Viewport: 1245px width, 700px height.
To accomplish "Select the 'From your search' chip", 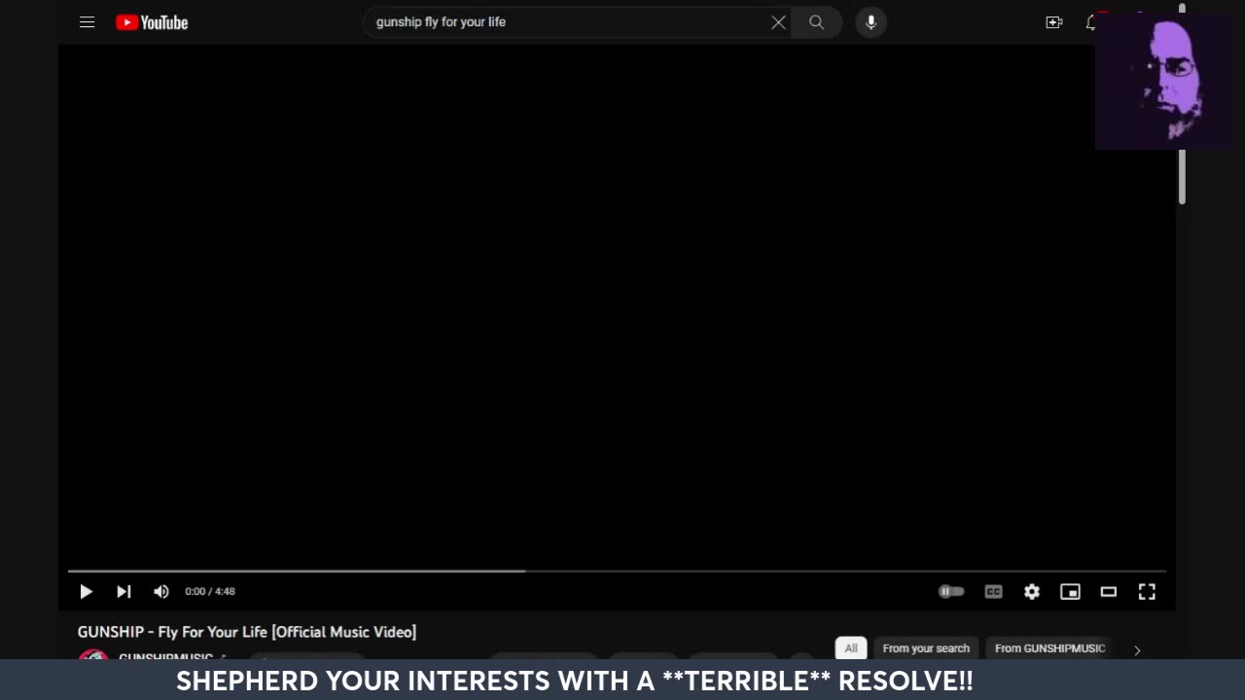I will 926,648.
